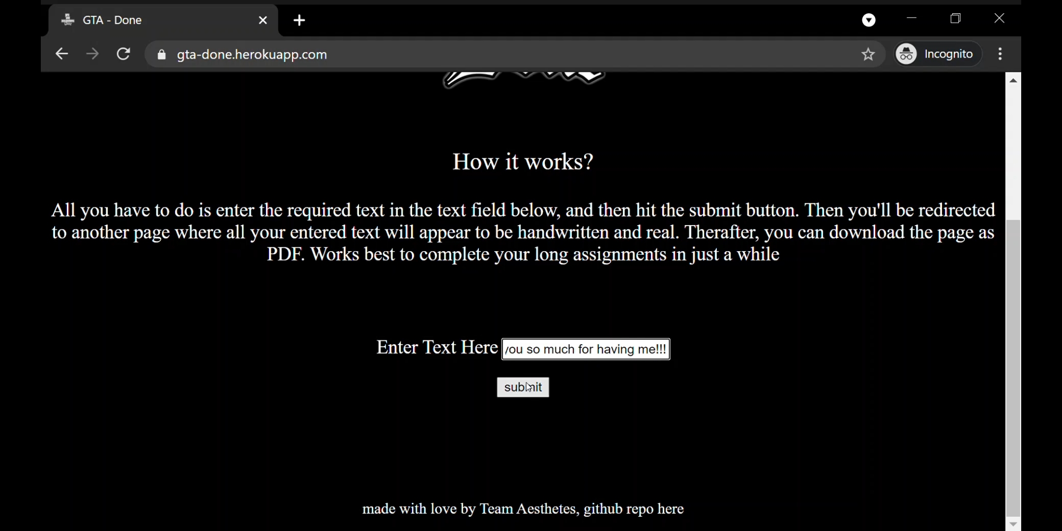The width and height of the screenshot is (1062, 531).
Task: Click the vertical scrollbar thumb
Action: click(1013, 369)
